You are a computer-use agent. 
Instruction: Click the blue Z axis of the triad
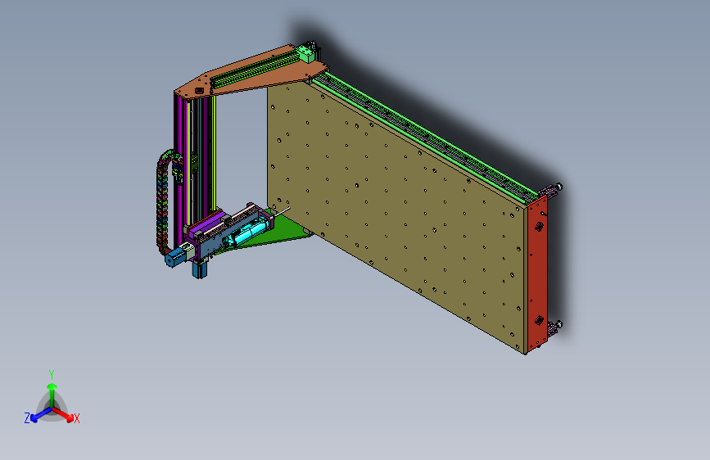pos(41,415)
